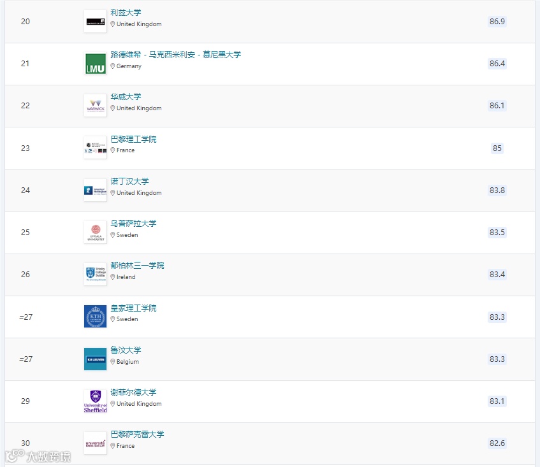Image resolution: width=540 pixels, height=467 pixels.
Task: Click the Institut Polytechnique de Paris logo
Action: pyautogui.click(x=96, y=148)
